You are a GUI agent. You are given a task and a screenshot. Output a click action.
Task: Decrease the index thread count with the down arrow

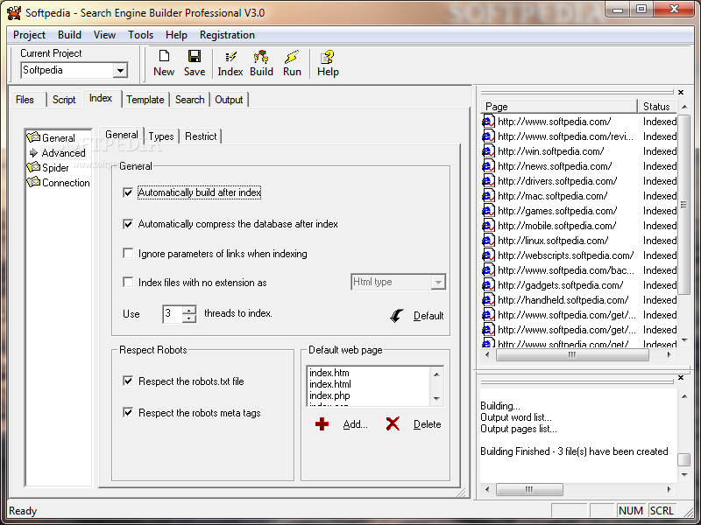189,318
